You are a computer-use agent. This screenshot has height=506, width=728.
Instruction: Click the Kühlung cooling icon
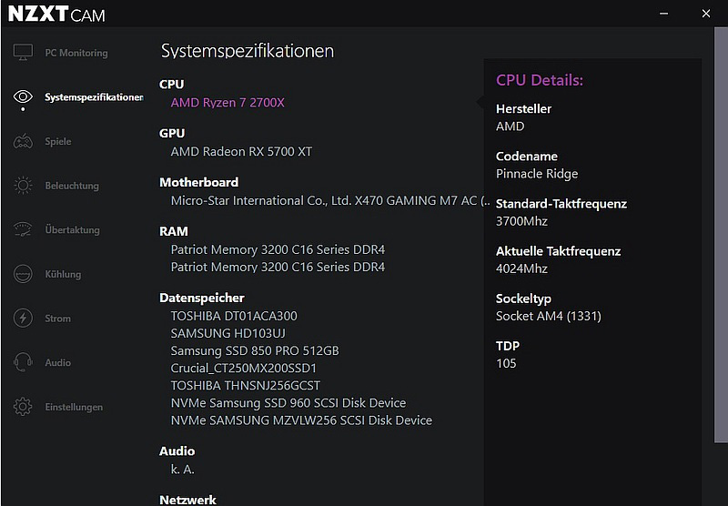23,274
